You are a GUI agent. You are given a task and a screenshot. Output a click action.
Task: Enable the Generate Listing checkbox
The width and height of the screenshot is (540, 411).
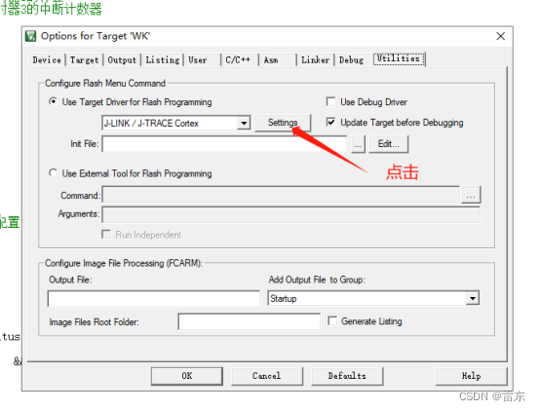click(332, 321)
